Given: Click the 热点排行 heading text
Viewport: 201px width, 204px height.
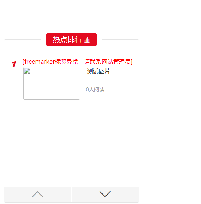Looking at the screenshot, I should click(67, 40).
